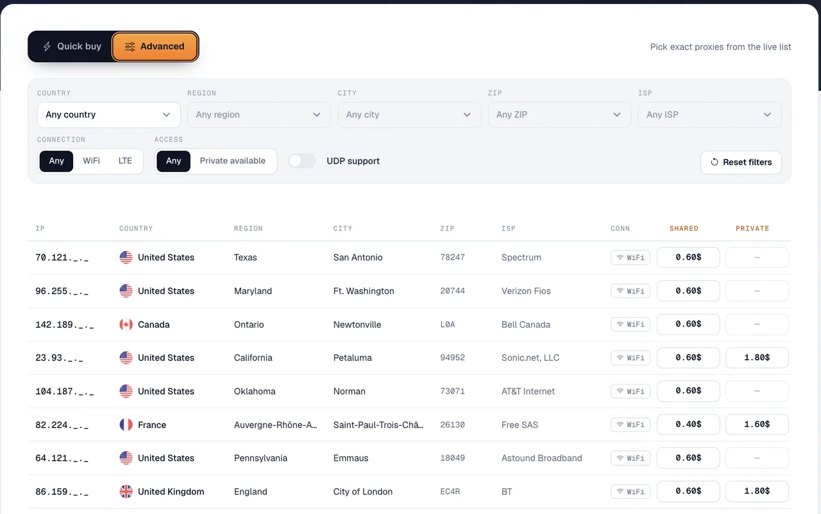Sort by the SHARED column header
The width and height of the screenshot is (821, 514).
684,228
